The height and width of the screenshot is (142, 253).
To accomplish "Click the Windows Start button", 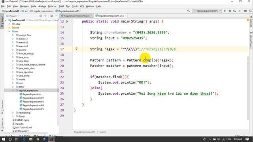I will click(x=3, y=139).
